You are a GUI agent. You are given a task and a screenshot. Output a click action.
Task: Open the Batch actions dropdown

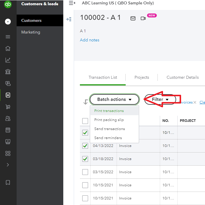[114, 99]
